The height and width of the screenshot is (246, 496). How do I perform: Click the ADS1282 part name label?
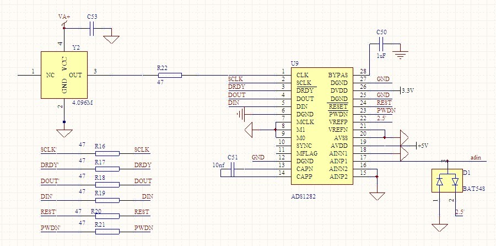click(303, 196)
